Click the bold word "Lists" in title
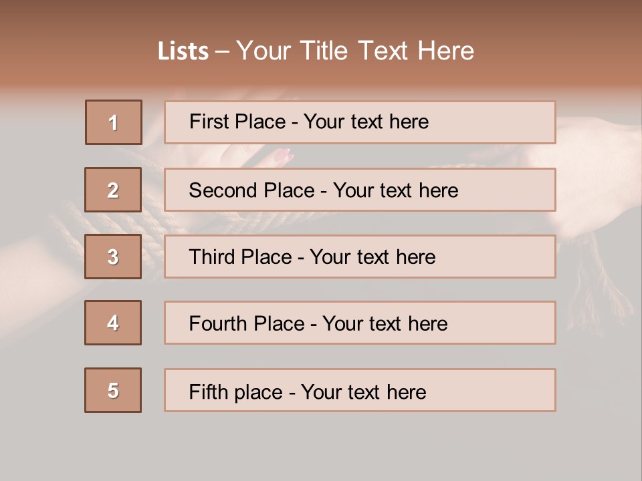This screenshot has height=481, width=642. pyautogui.click(x=183, y=51)
